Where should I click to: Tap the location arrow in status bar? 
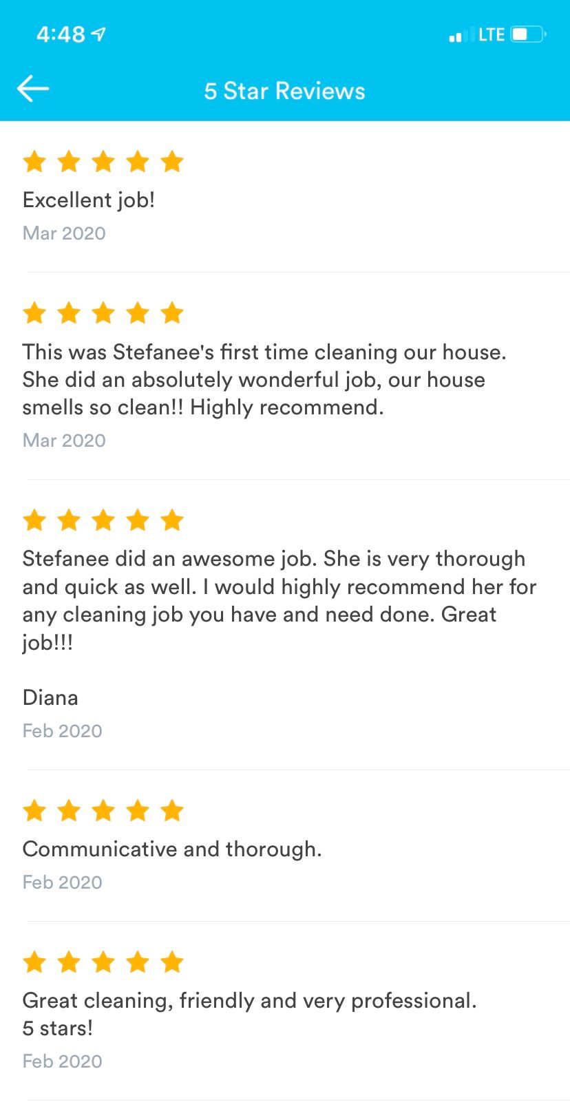98,34
